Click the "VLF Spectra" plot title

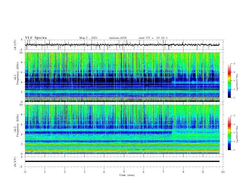pos(36,38)
